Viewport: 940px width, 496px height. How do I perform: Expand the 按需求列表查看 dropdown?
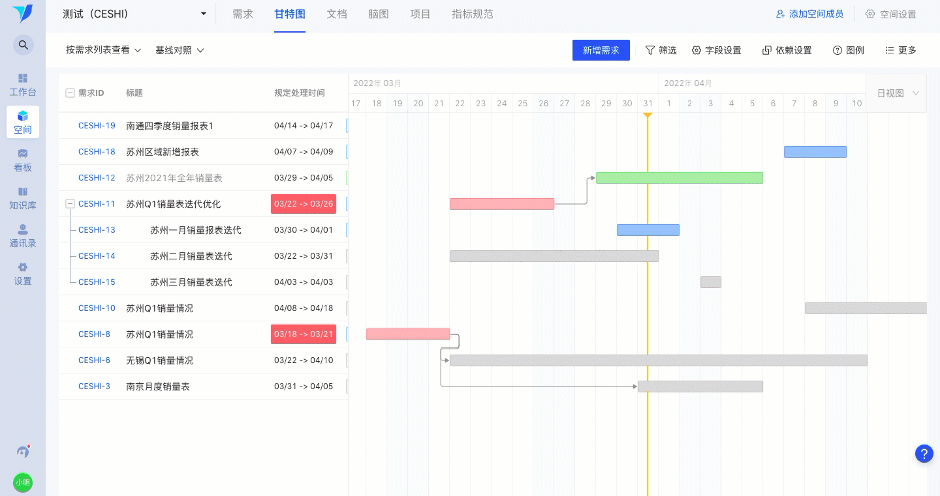click(x=103, y=50)
